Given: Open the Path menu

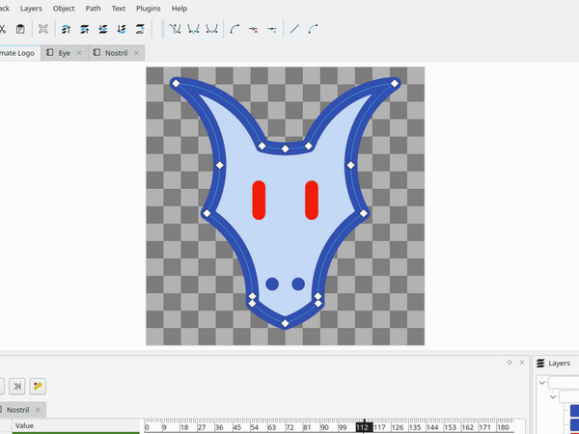Looking at the screenshot, I should (93, 8).
